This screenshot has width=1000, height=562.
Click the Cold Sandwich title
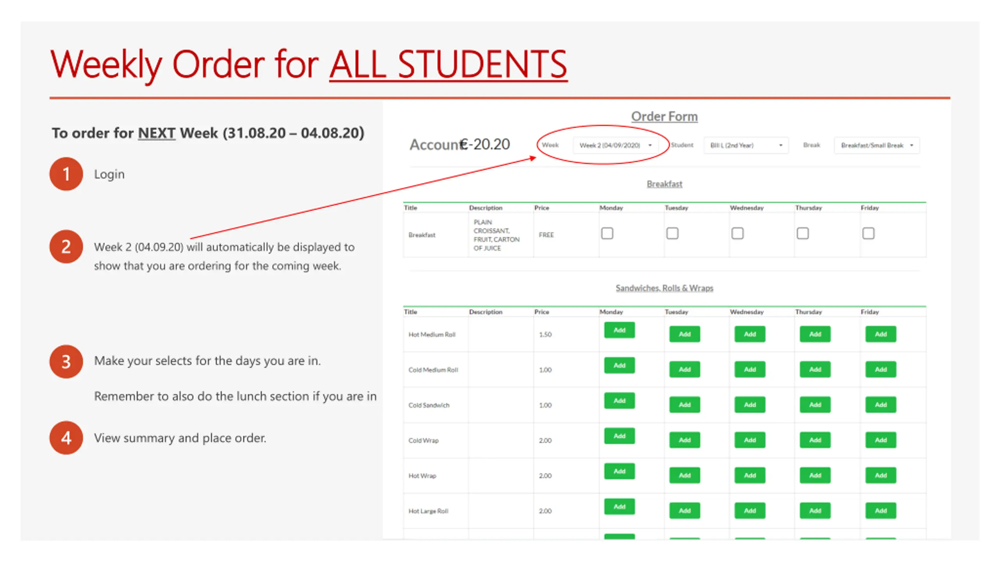pos(429,405)
